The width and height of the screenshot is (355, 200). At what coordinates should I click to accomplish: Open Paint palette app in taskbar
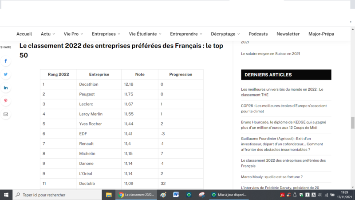(163, 195)
